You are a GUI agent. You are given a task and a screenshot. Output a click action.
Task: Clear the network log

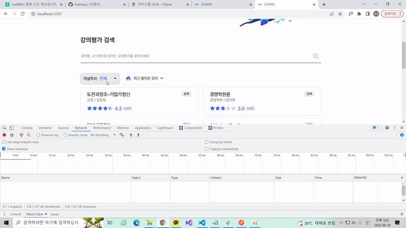click(12, 135)
